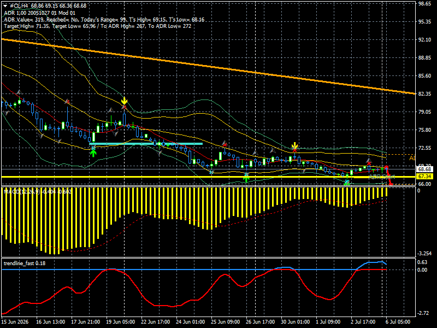The image size is (437, 328).
Task: Click the "1 Jul 09:00" time axis label
Action: click(328, 322)
